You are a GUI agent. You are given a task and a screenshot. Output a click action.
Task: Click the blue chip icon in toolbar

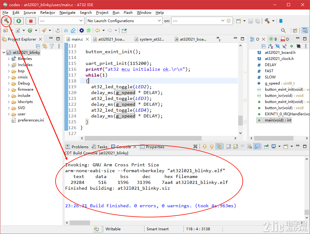tap(281, 21)
